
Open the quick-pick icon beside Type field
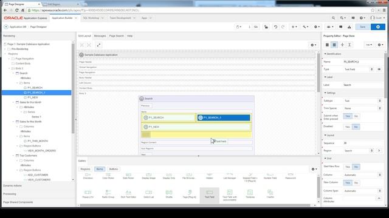pos(379,69)
